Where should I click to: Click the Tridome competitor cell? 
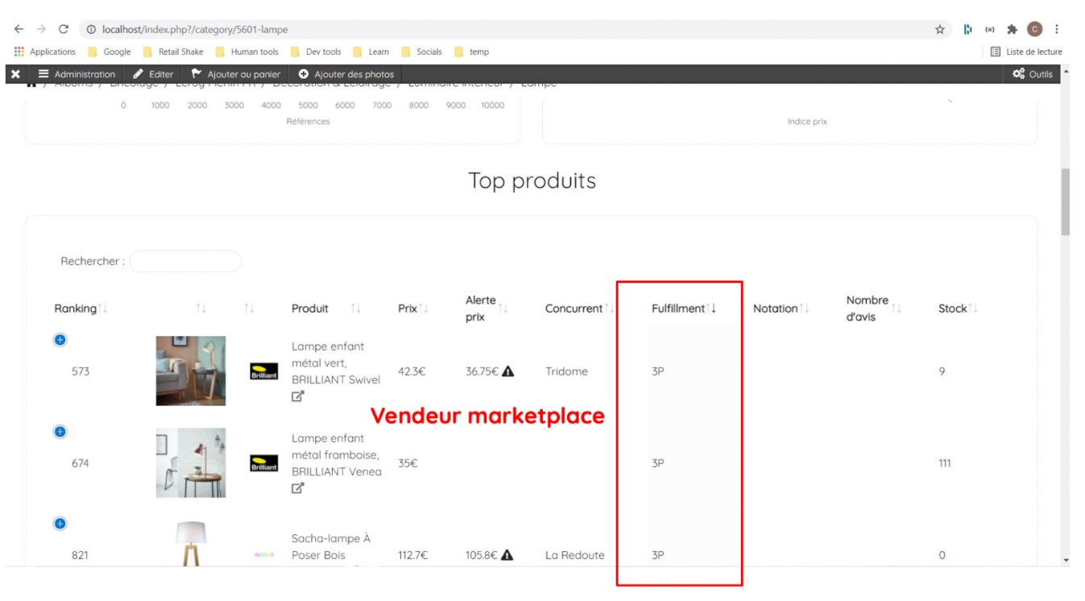click(x=566, y=371)
